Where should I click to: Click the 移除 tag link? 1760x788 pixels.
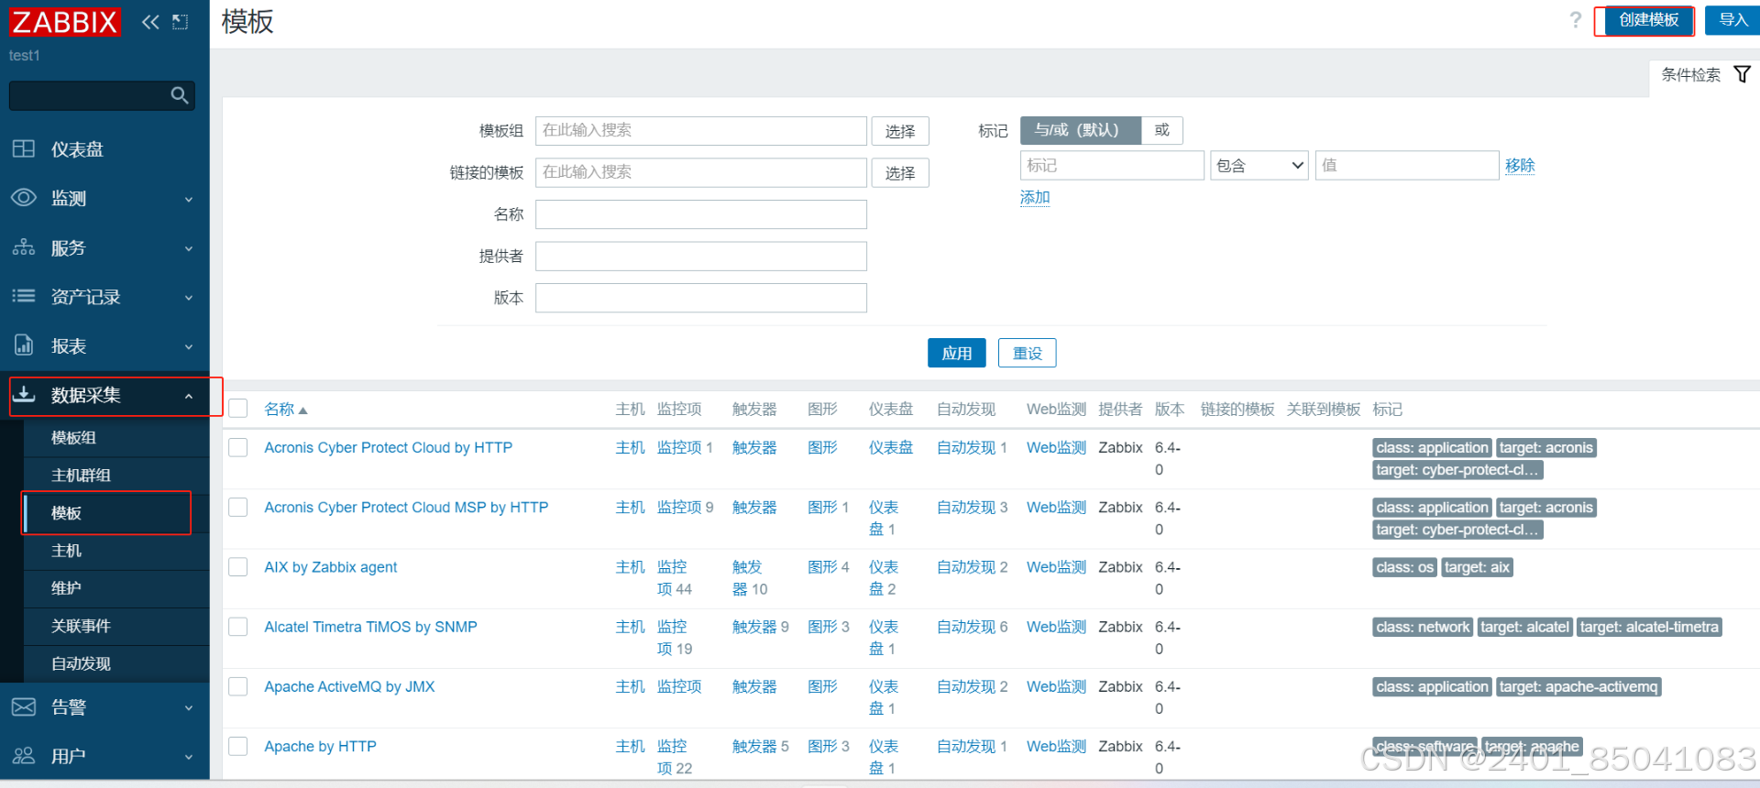pos(1519,166)
